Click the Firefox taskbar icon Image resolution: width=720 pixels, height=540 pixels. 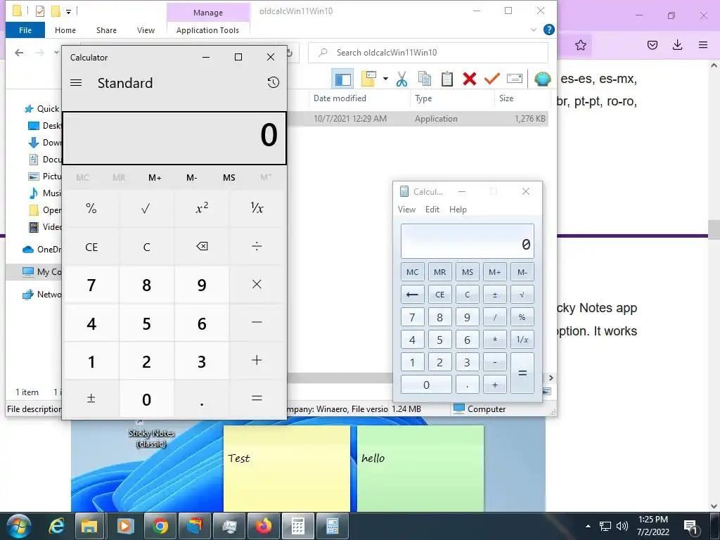pos(264,526)
